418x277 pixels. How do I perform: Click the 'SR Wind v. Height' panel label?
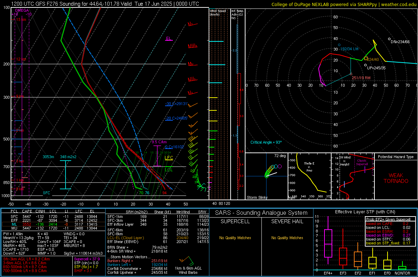coord(345,161)
